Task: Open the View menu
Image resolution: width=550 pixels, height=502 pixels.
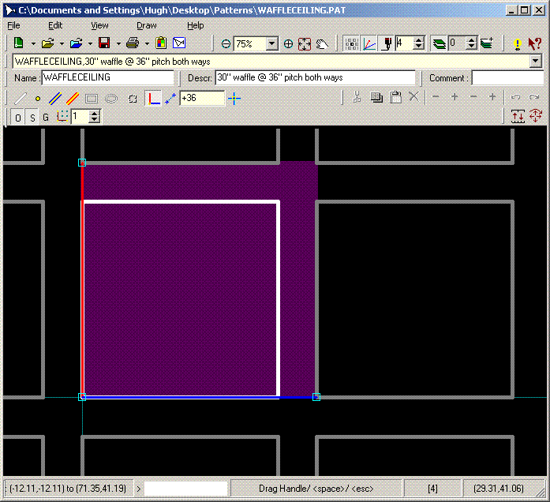Action: pyautogui.click(x=99, y=25)
